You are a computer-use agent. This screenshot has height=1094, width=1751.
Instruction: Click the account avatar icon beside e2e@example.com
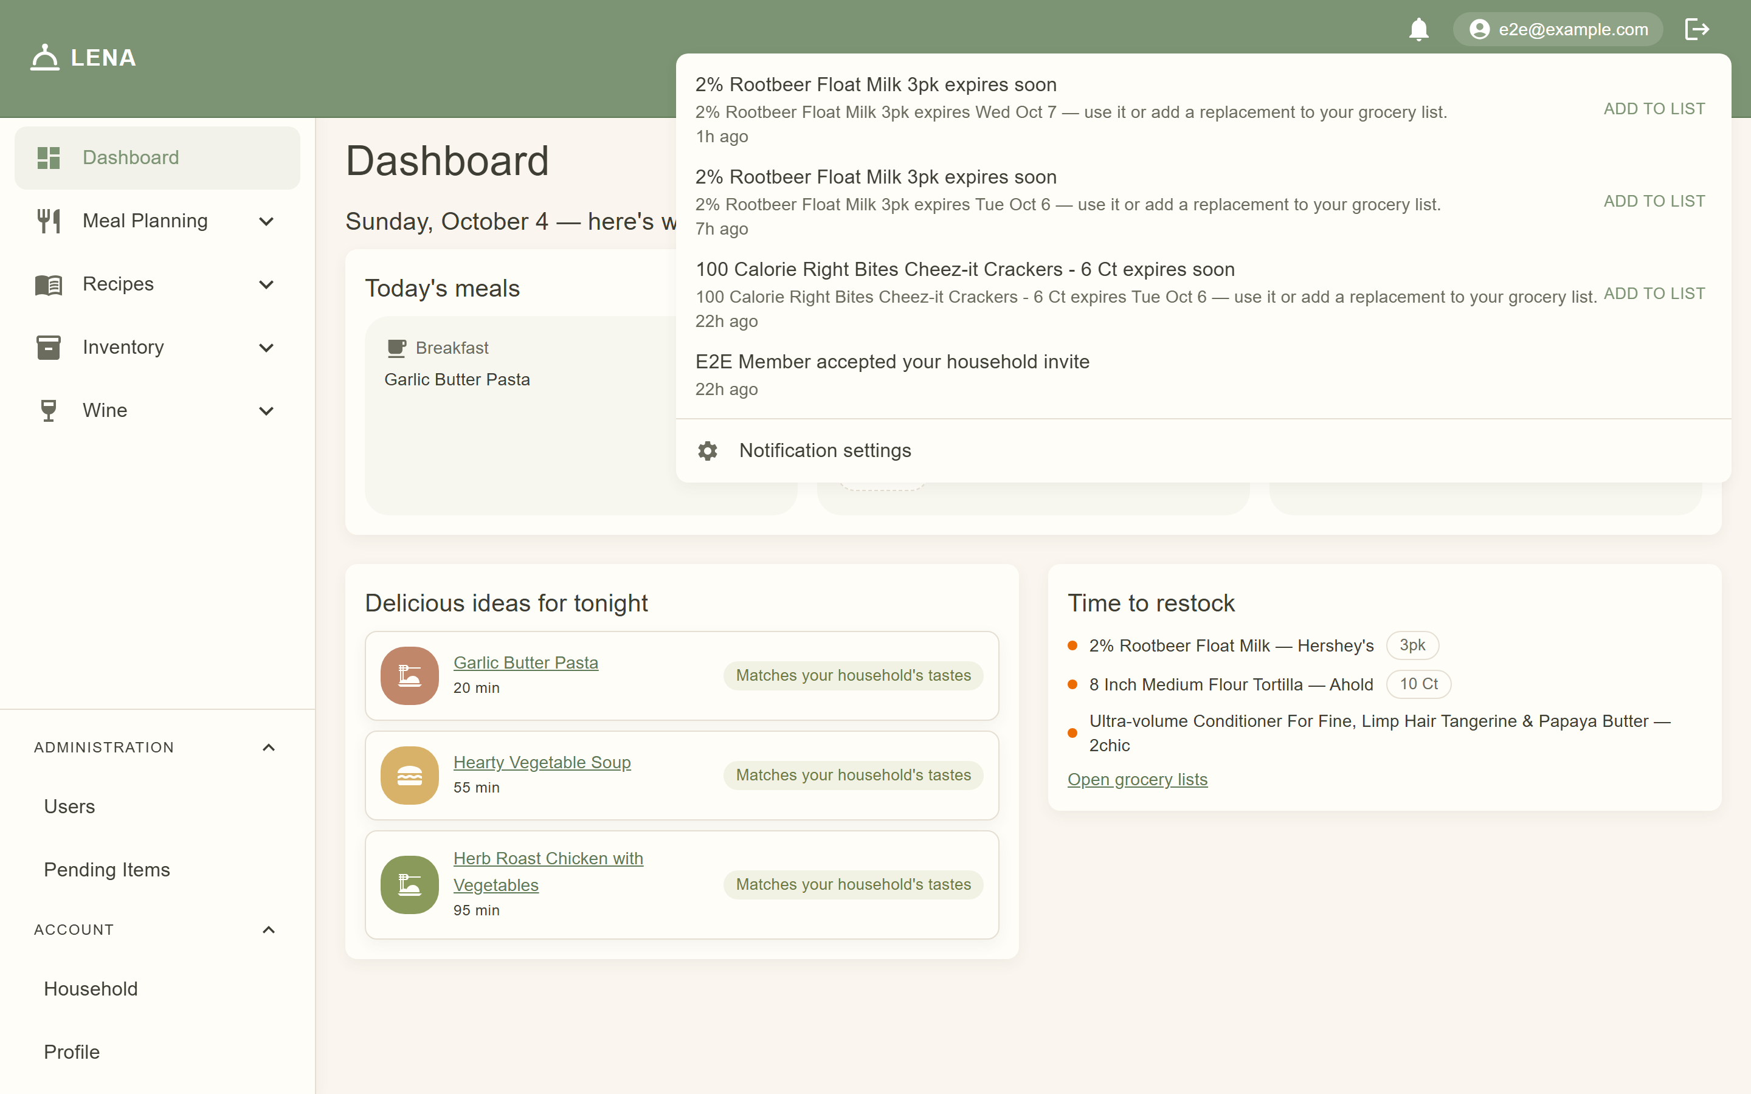point(1480,30)
